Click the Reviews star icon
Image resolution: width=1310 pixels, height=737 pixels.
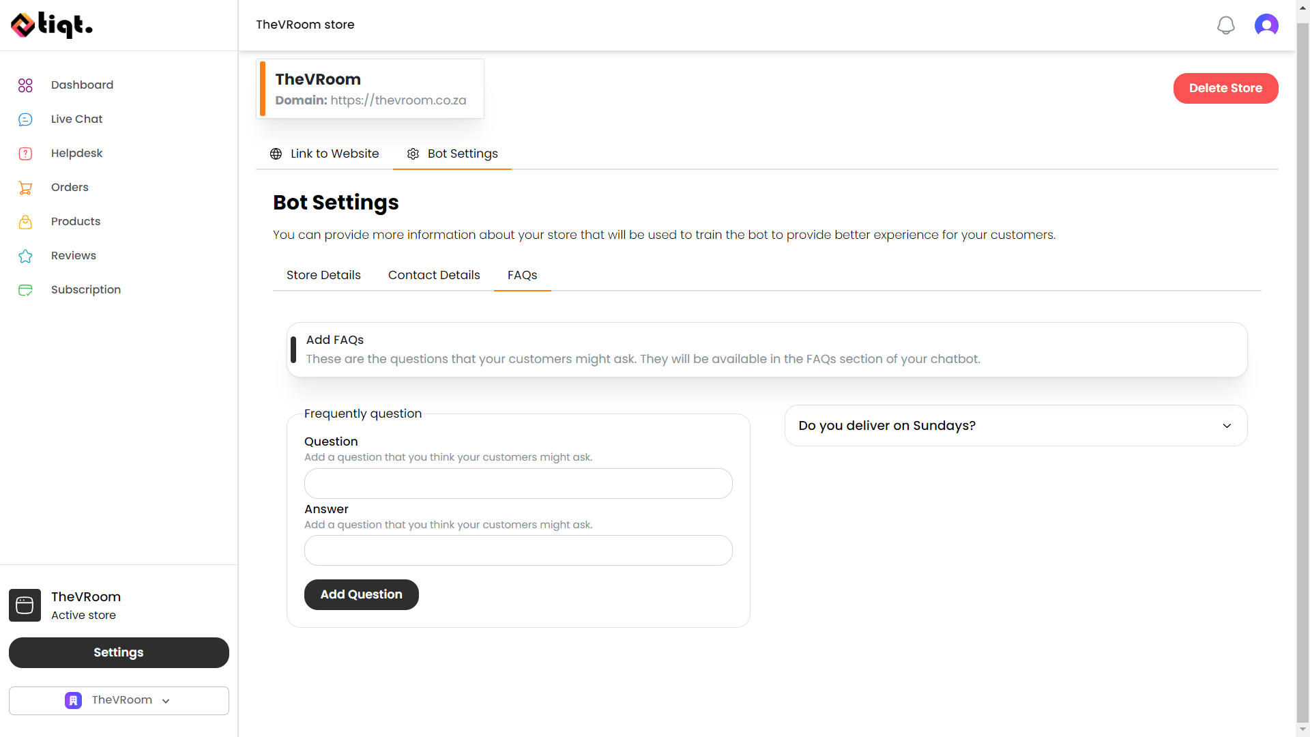[25, 256]
